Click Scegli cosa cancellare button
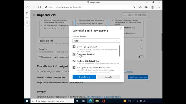The width and height of the screenshot is (186, 104). pyautogui.click(x=138, y=77)
